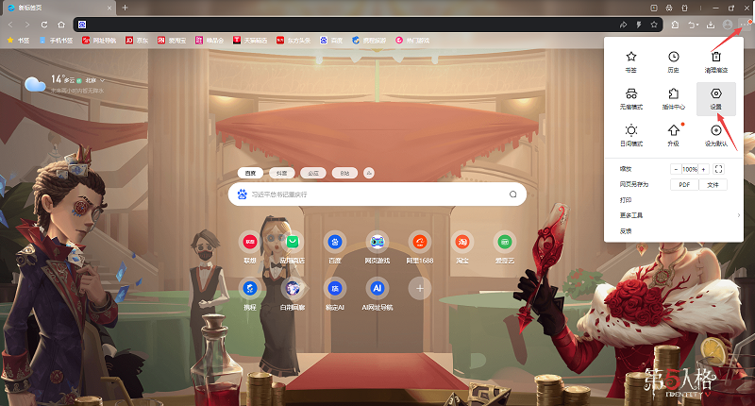Open the 阿里1688 shortcut tile

click(420, 247)
